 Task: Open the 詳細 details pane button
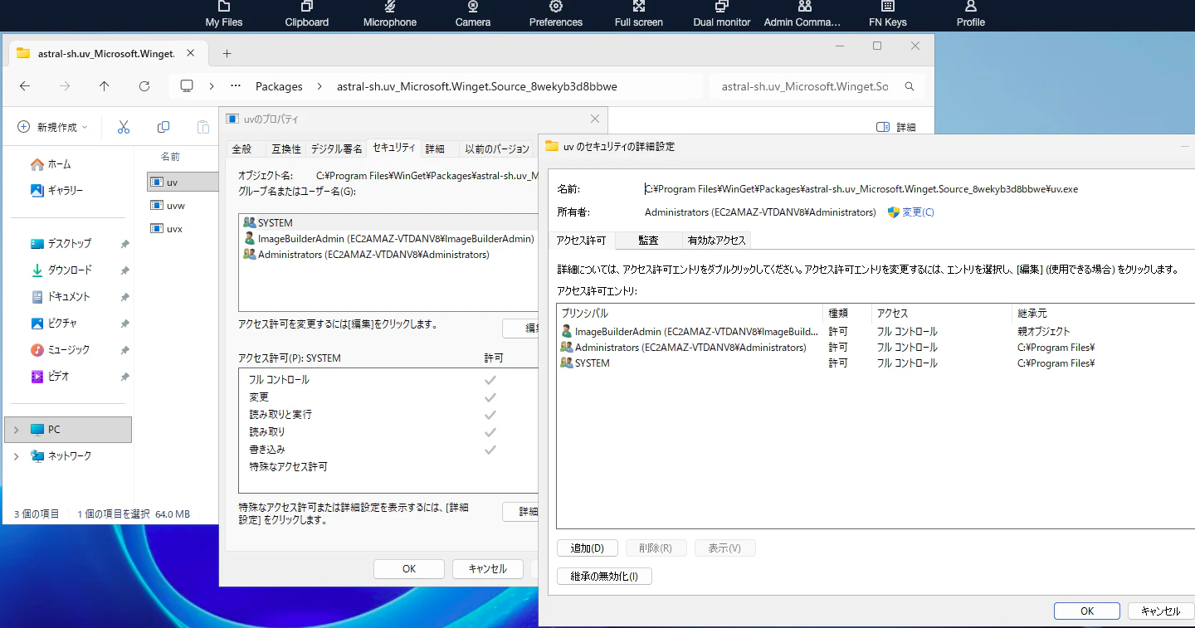click(x=896, y=127)
